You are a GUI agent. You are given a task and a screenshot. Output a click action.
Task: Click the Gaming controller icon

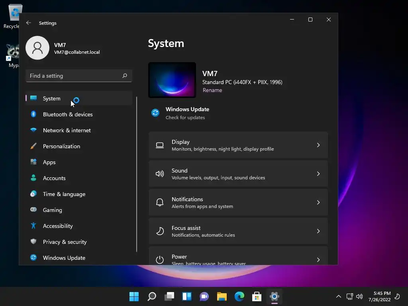pyautogui.click(x=33, y=210)
